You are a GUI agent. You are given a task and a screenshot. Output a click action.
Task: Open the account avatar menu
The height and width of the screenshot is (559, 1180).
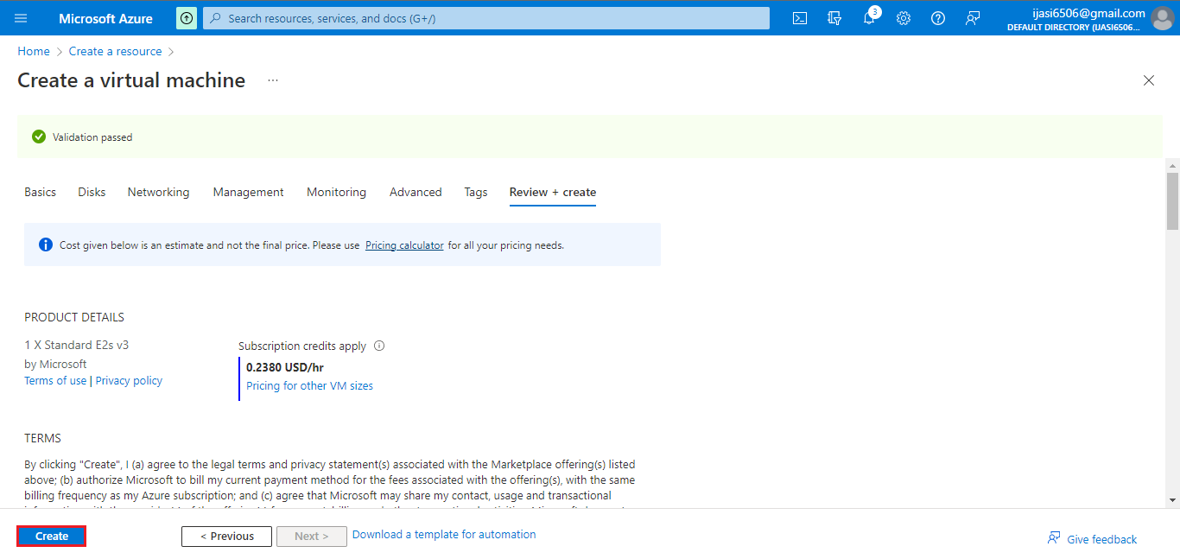1163,18
